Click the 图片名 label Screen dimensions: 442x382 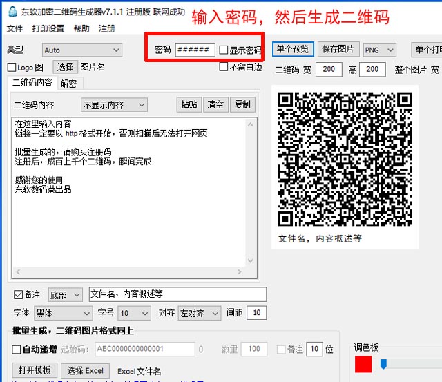pyautogui.click(x=93, y=67)
